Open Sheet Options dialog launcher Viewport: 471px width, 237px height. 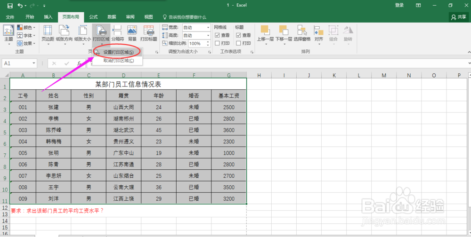coord(252,52)
